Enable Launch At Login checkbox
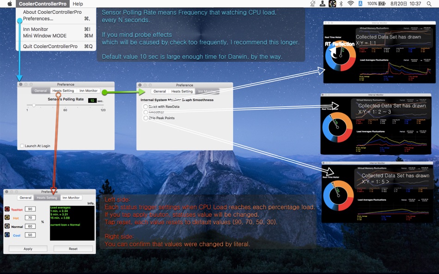The width and height of the screenshot is (439, 274). 22,146
